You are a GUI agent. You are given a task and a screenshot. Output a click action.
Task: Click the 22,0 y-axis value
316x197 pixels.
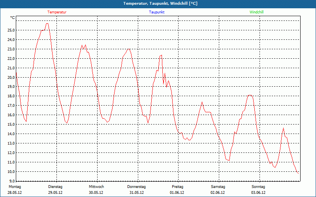11,58
